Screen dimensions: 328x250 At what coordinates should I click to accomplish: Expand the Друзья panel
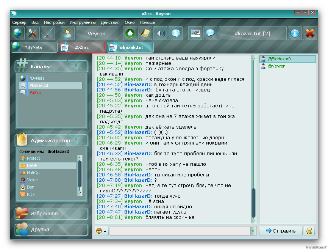point(52,230)
